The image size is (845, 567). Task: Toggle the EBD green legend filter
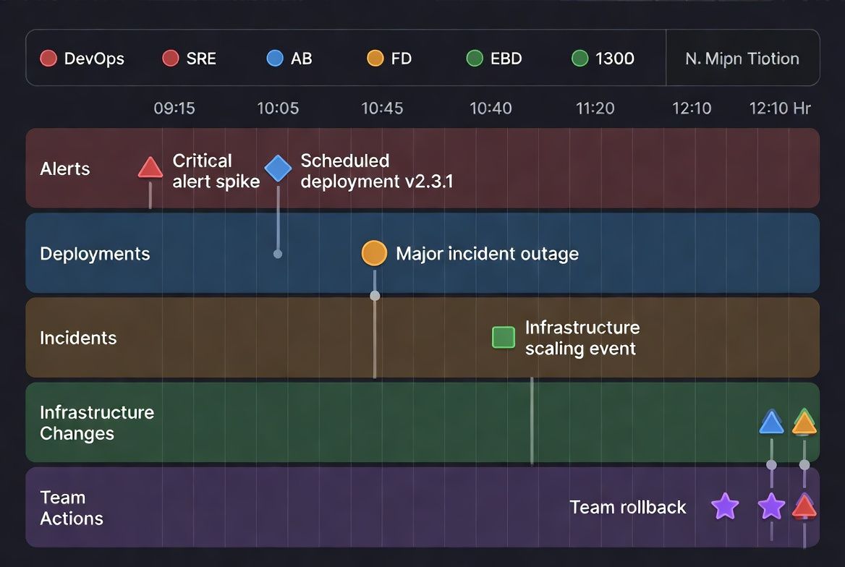[x=493, y=58]
